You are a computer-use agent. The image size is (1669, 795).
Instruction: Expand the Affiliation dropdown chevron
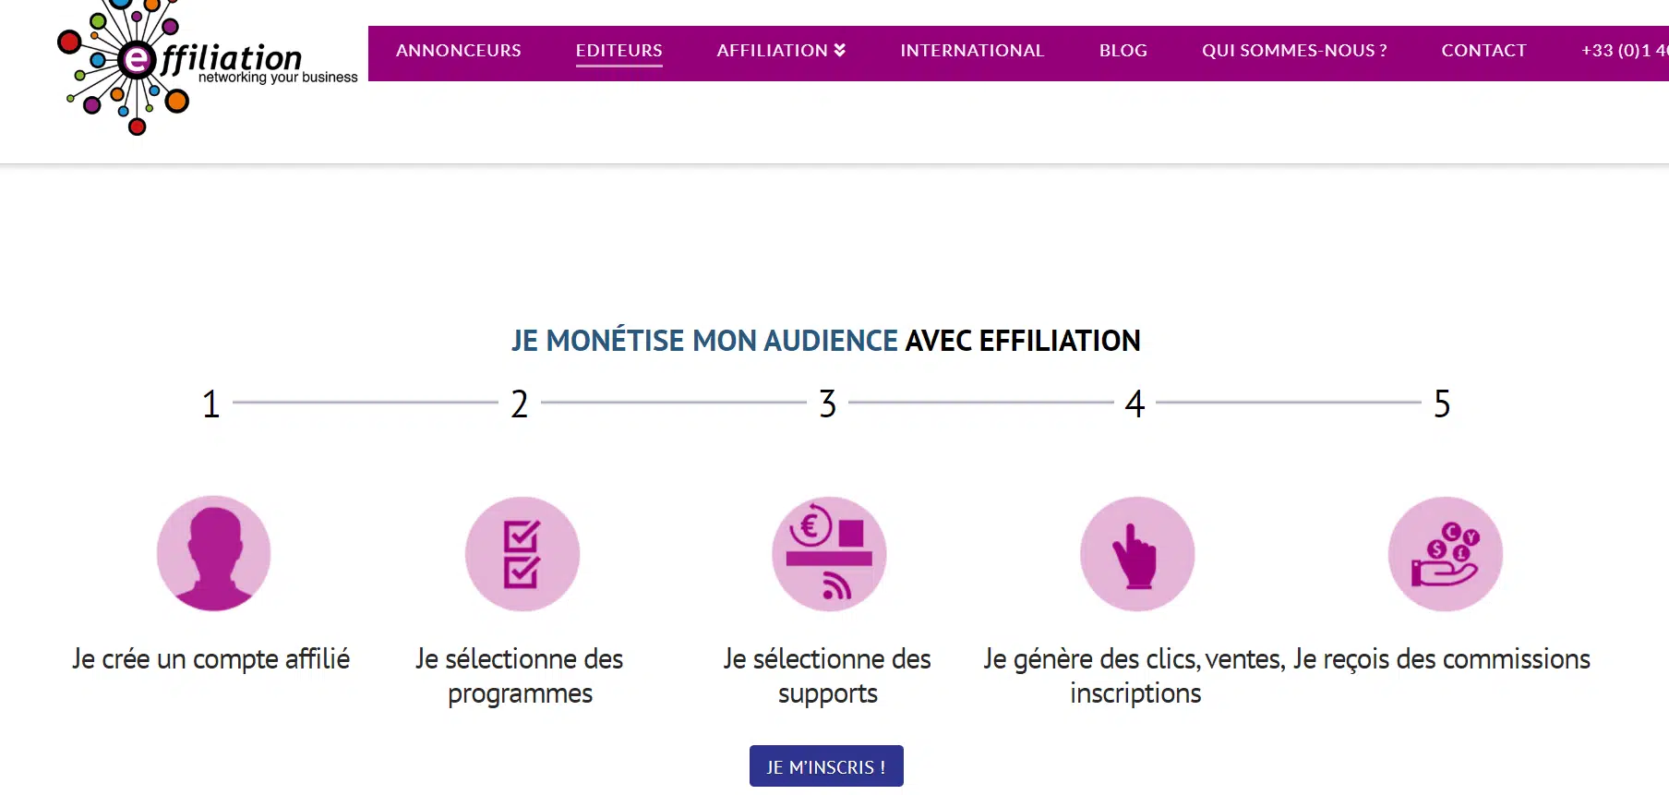tap(840, 50)
